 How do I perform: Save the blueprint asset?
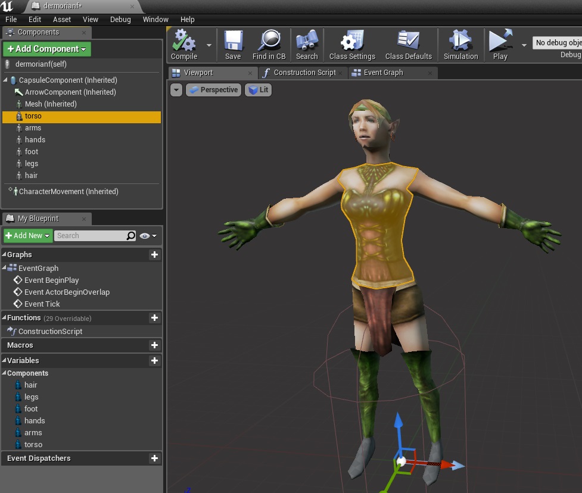[233, 45]
